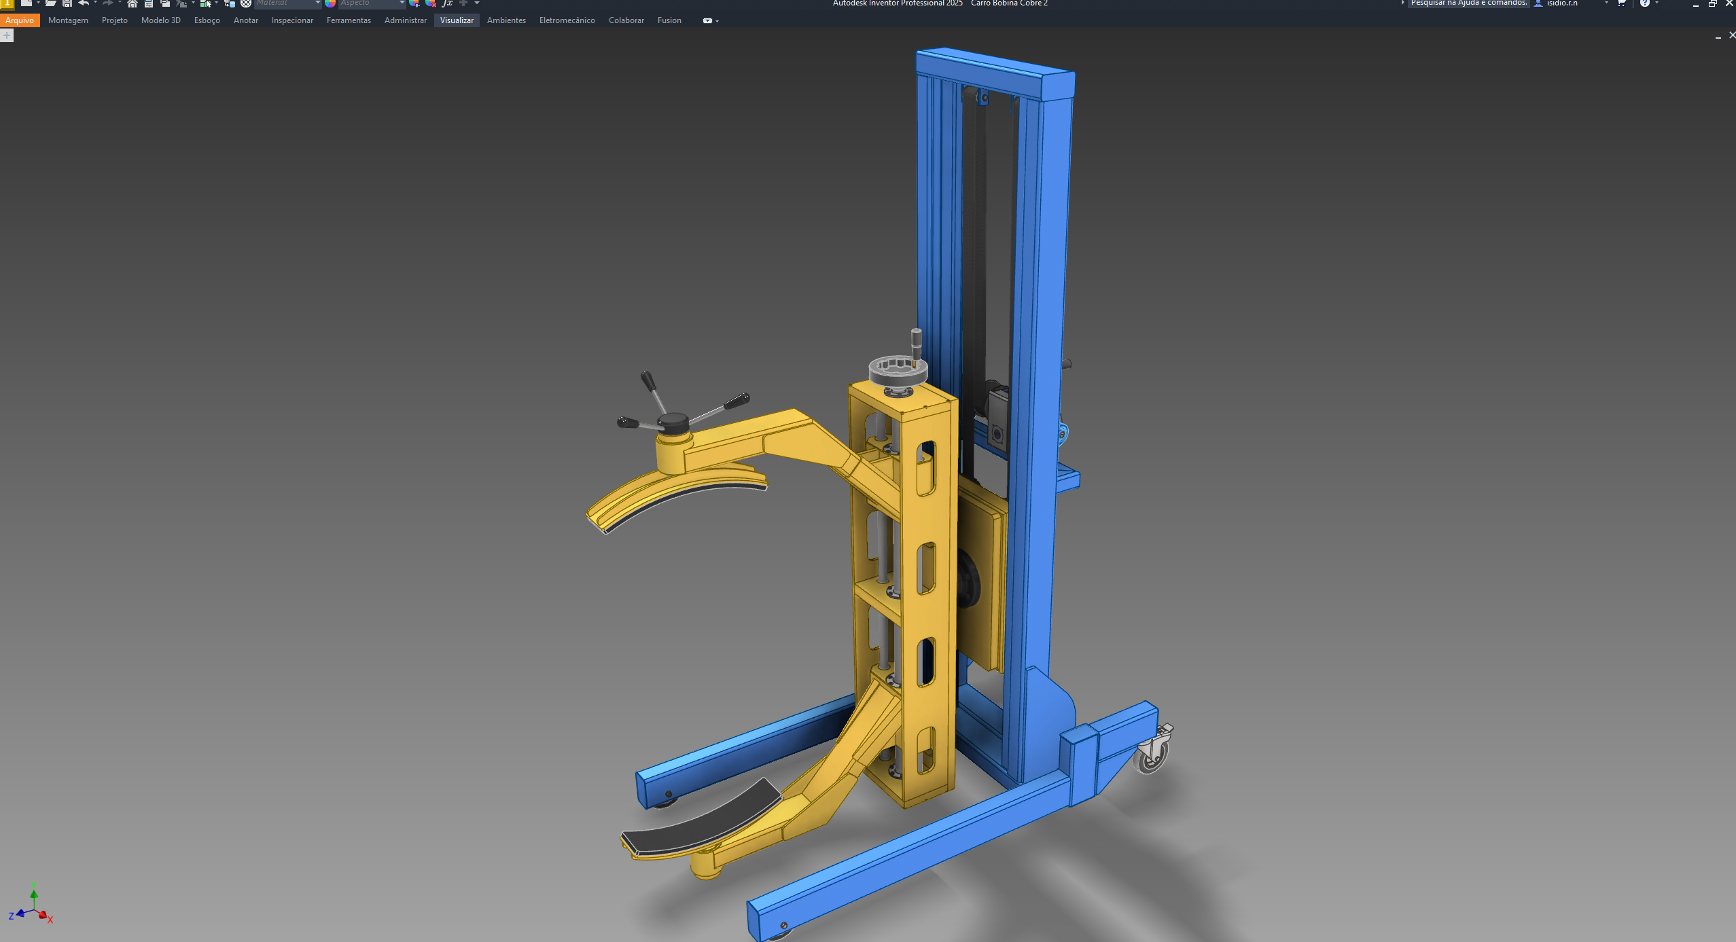Click the color wheel appearance swatch

[x=330, y=3]
